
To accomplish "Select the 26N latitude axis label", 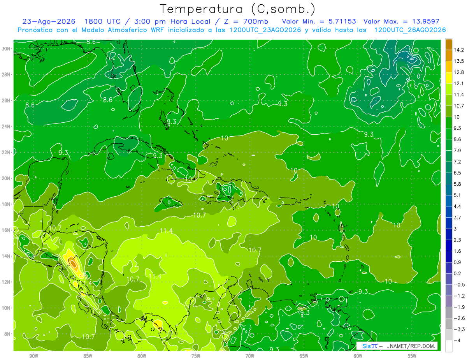I will pos(6,100).
